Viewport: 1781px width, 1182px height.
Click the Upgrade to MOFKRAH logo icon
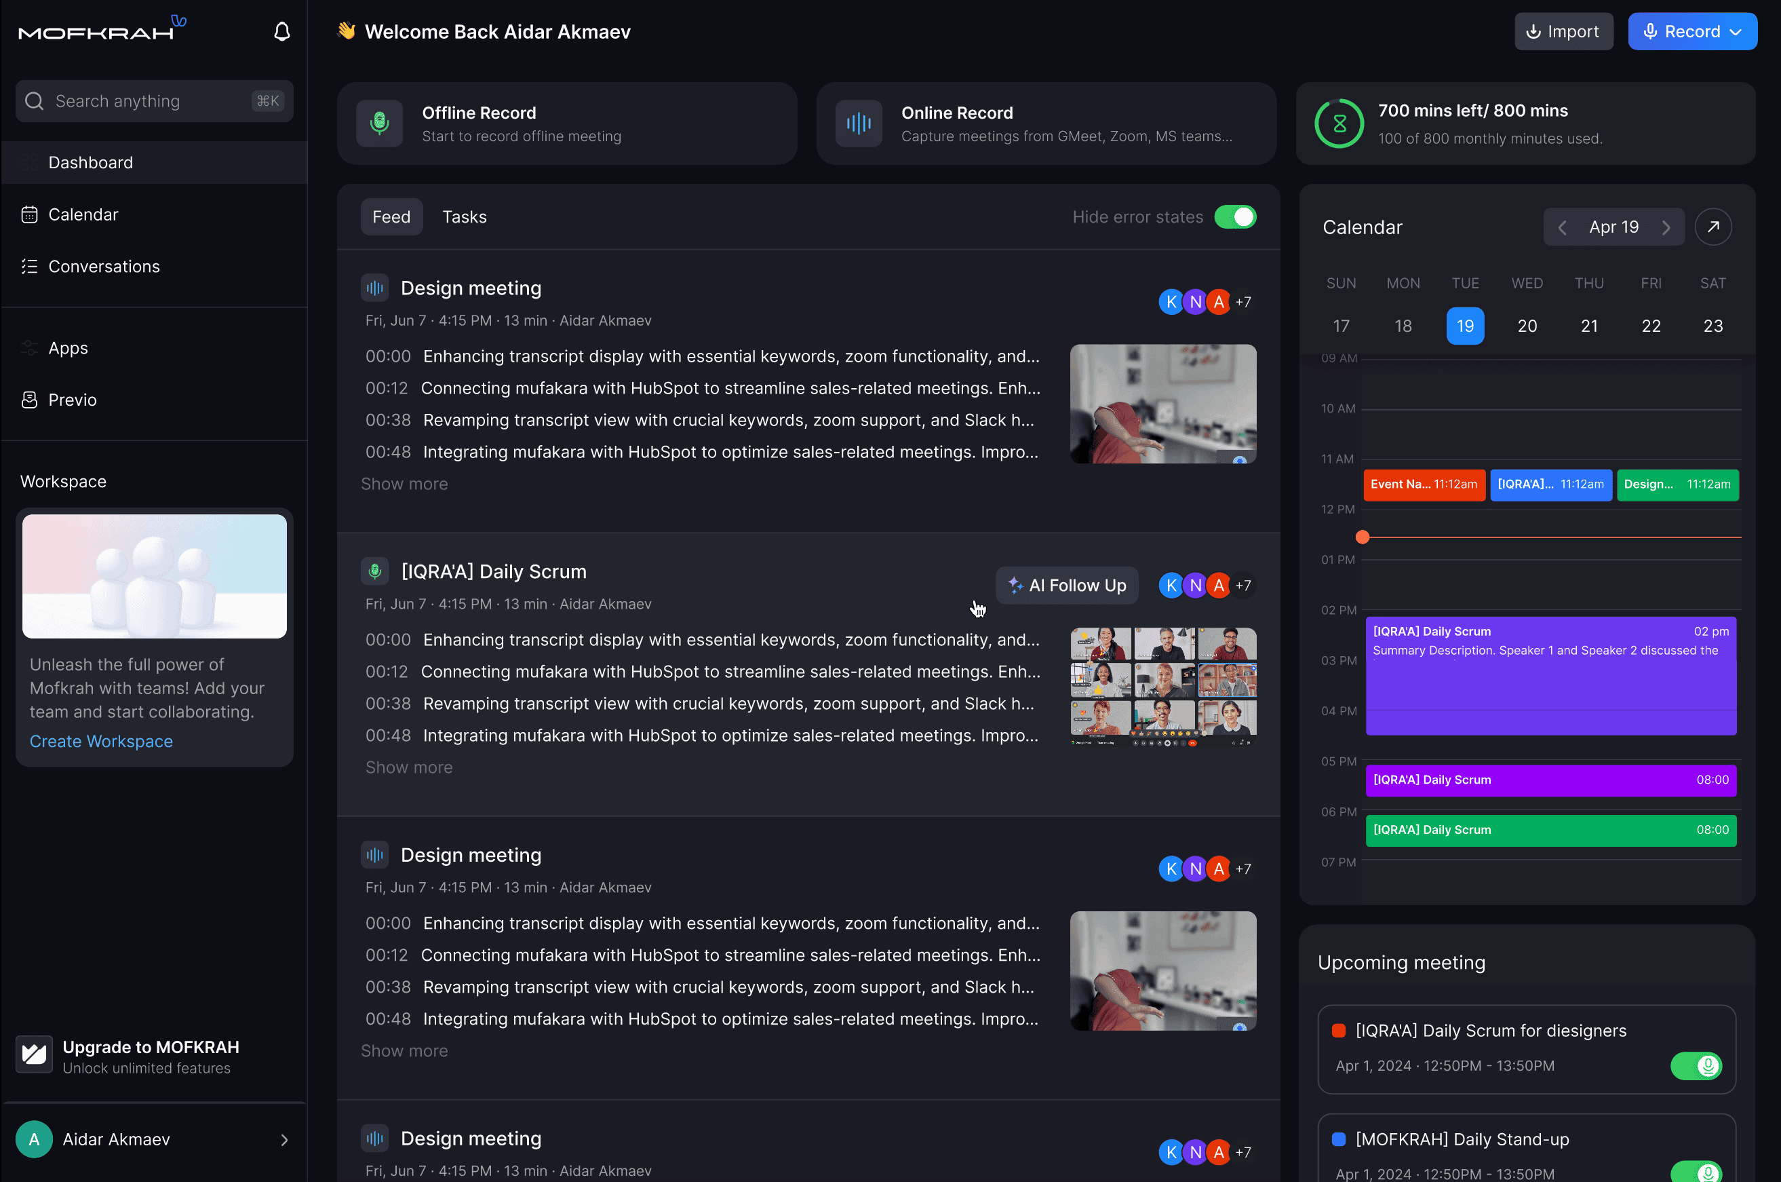point(35,1055)
